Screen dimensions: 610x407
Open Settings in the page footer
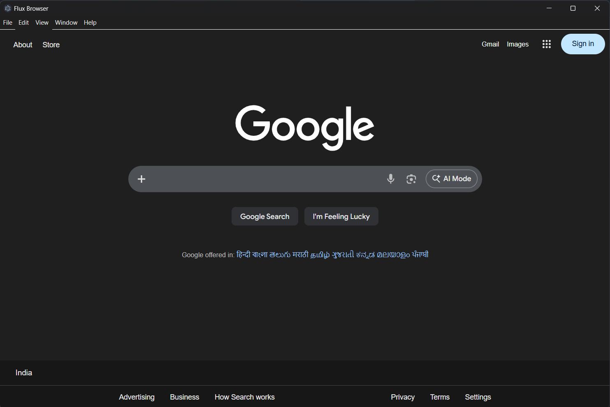coord(478,397)
